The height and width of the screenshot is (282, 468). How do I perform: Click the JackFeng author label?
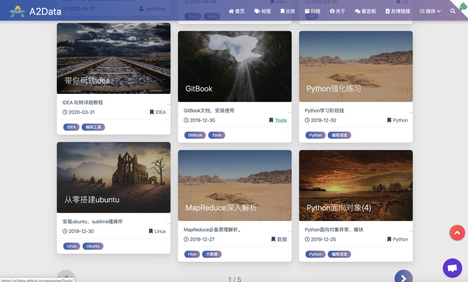click(153, 9)
